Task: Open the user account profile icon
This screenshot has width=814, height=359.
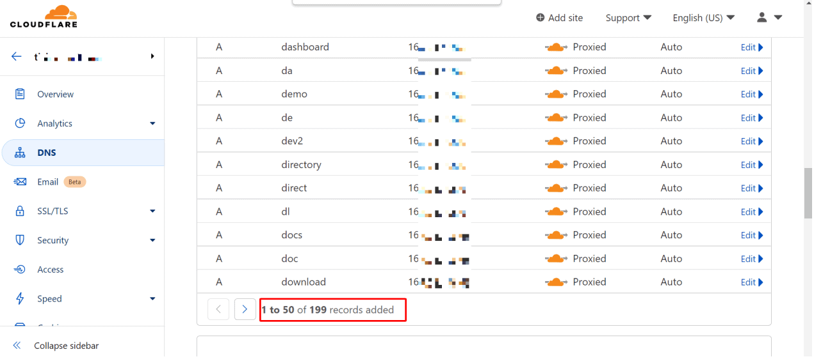Action: tap(762, 17)
